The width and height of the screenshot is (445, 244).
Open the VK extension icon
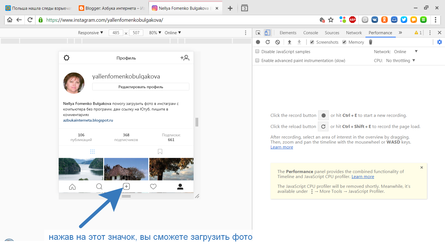click(375, 20)
